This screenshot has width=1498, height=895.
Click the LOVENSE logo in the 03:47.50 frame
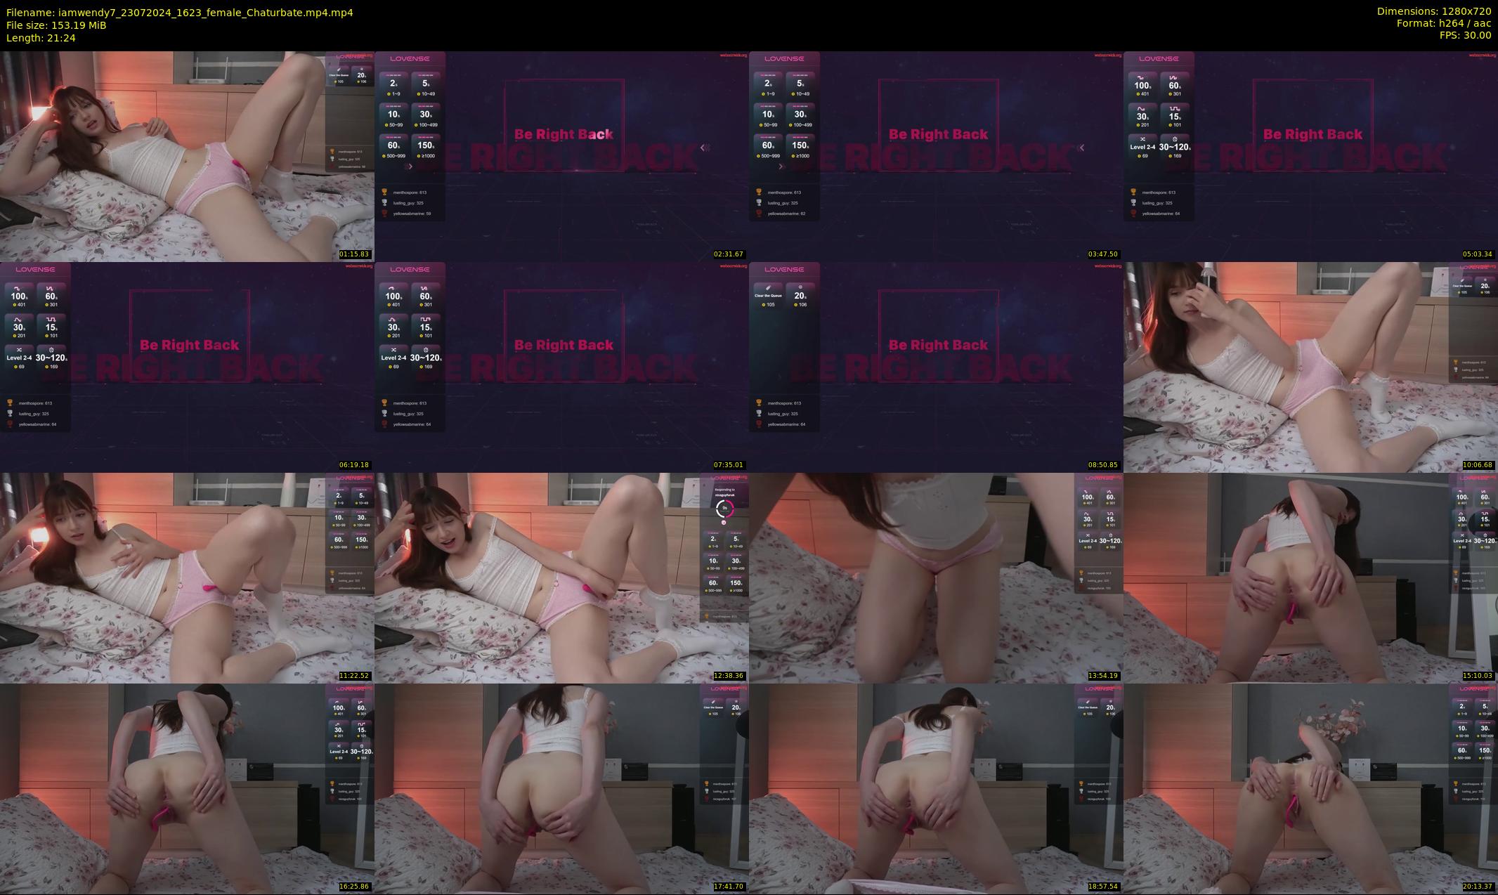click(x=784, y=58)
